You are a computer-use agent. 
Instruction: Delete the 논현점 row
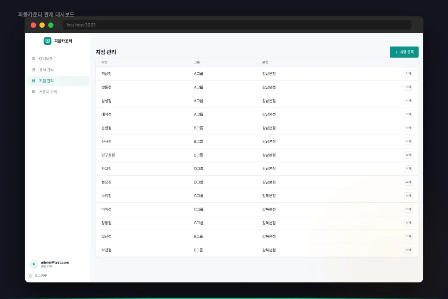408,128
